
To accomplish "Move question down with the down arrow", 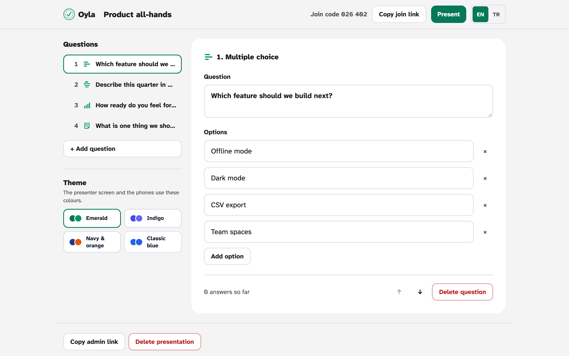I will 420,292.
